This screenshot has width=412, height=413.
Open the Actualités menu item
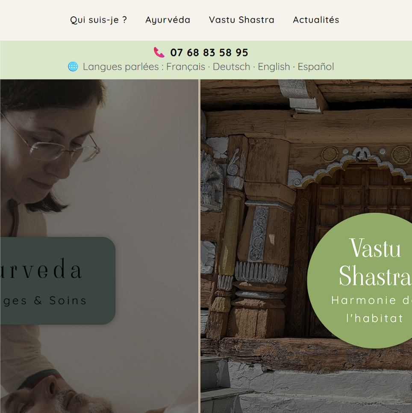316,20
